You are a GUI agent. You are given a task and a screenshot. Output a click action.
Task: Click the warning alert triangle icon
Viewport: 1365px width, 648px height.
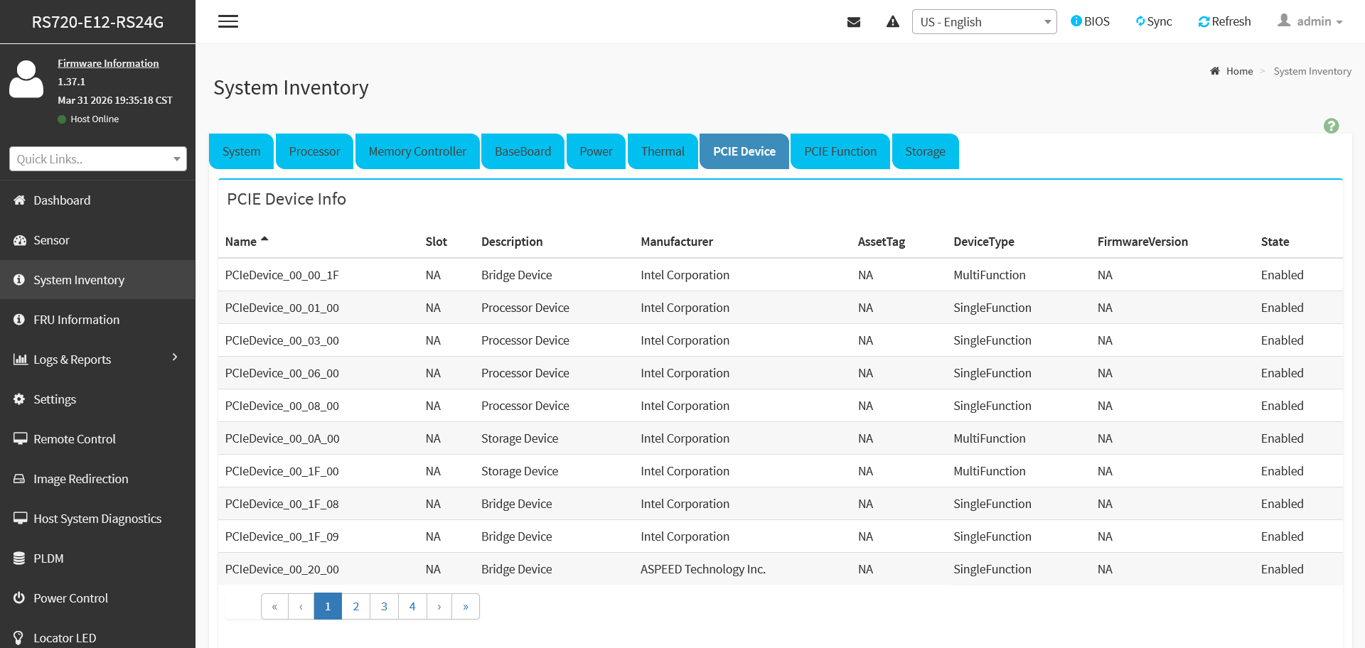pos(893,22)
